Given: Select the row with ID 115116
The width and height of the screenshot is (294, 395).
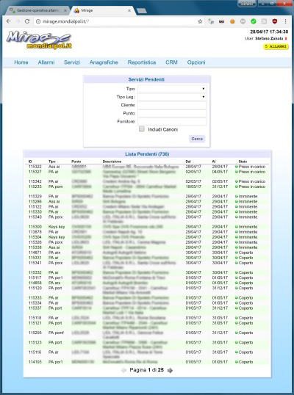Looking at the screenshot, I should click(x=147, y=355).
